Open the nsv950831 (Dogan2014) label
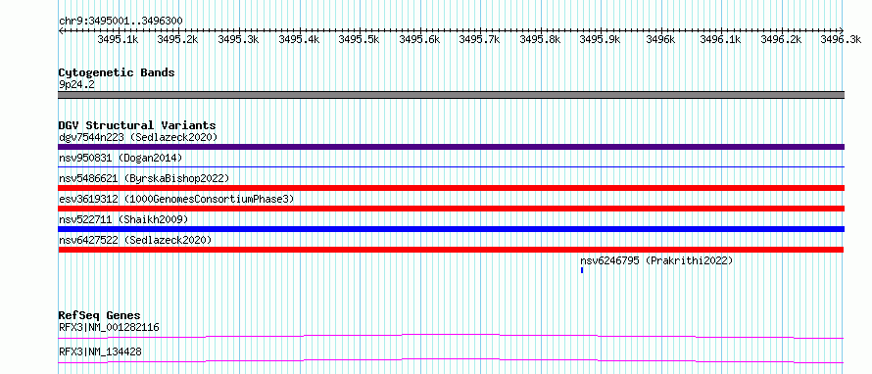This screenshot has height=374, width=872. [121, 158]
